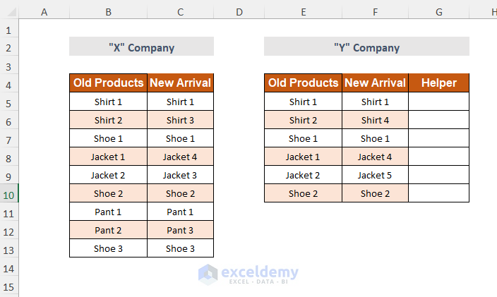Select Old Products header in column E
Screen dimensions: 497x297
point(303,83)
